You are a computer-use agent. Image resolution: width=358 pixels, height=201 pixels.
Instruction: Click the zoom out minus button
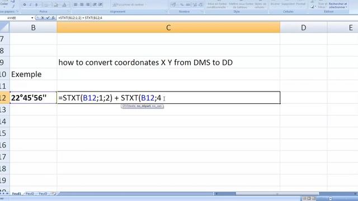331,199
